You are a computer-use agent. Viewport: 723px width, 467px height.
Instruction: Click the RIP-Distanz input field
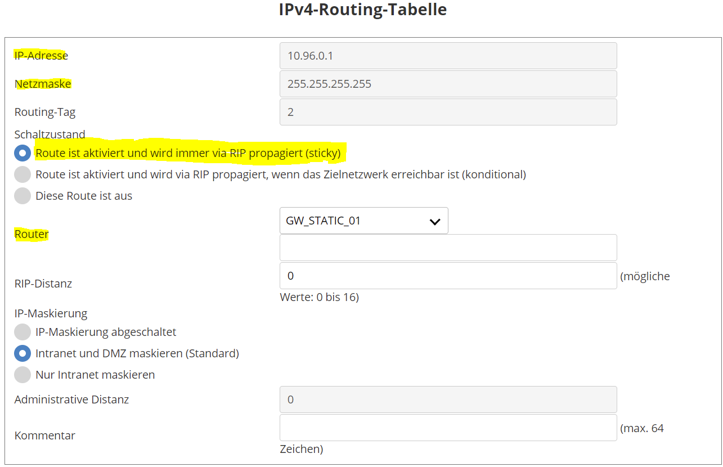[x=448, y=276]
